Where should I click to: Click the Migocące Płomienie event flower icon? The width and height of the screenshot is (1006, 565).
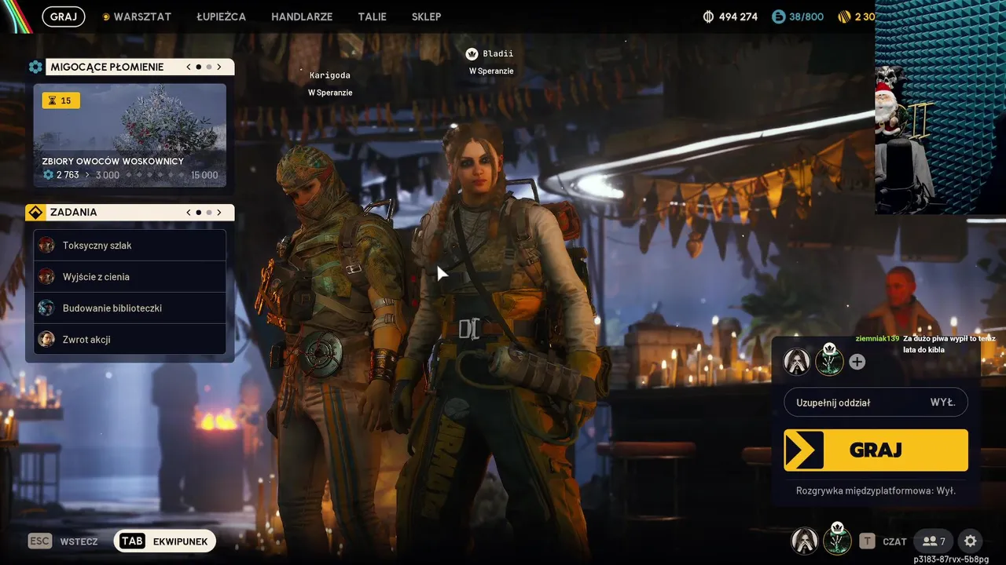click(x=35, y=67)
